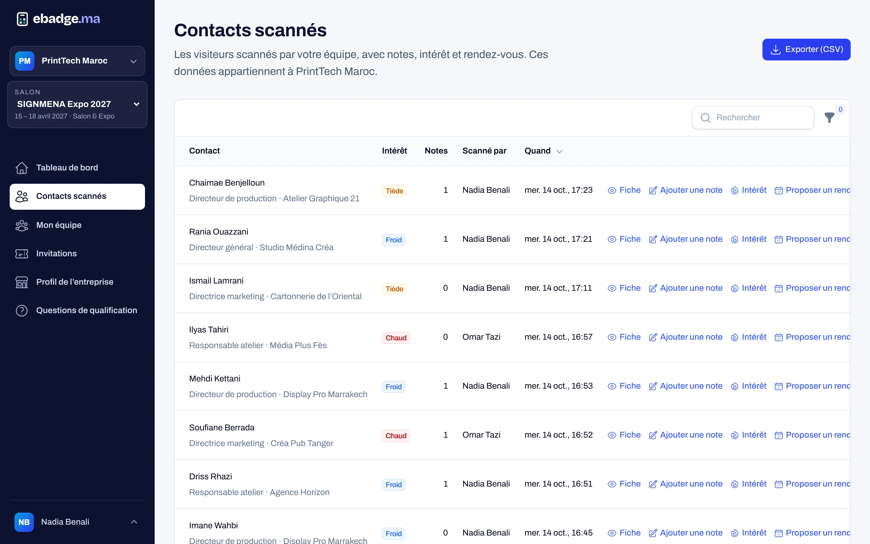This screenshot has height=544, width=870.
Task: Click Ajouter une note for Chaimae Benjelloun
Action: pyautogui.click(x=685, y=190)
